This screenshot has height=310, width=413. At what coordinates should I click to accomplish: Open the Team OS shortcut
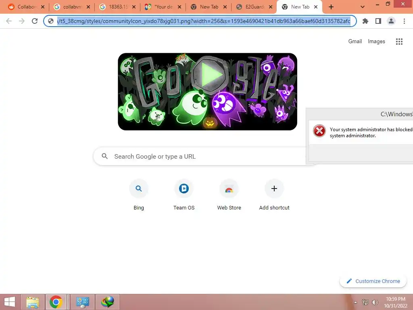pos(184,195)
